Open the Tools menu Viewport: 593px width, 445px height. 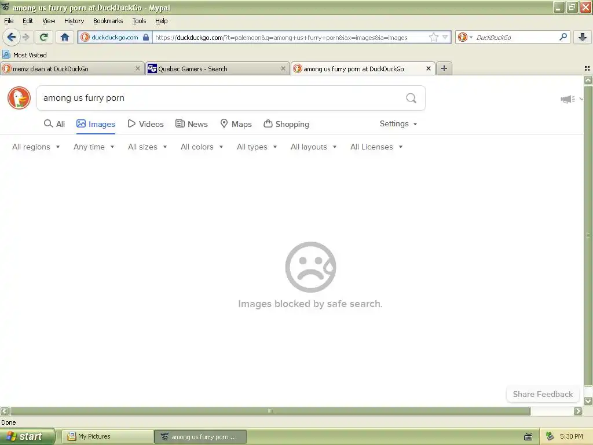[139, 21]
